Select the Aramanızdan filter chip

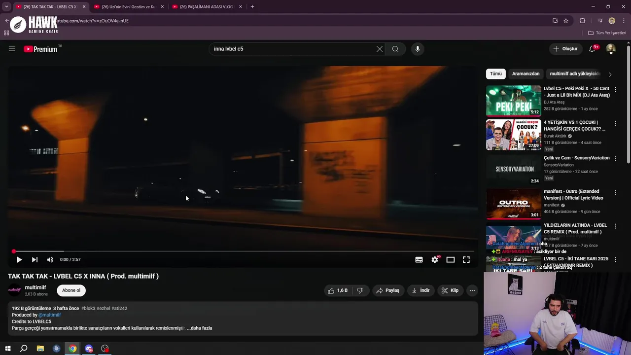pyautogui.click(x=526, y=73)
